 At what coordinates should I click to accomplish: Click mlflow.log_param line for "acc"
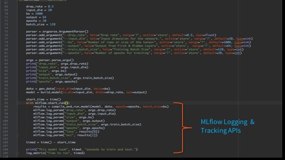(x=65, y=135)
